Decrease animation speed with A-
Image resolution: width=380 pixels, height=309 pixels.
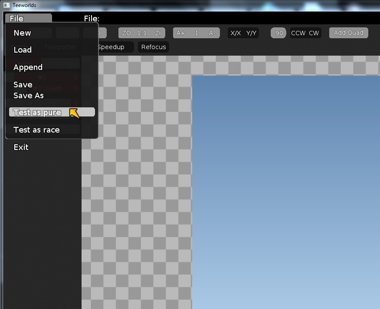coord(212,33)
